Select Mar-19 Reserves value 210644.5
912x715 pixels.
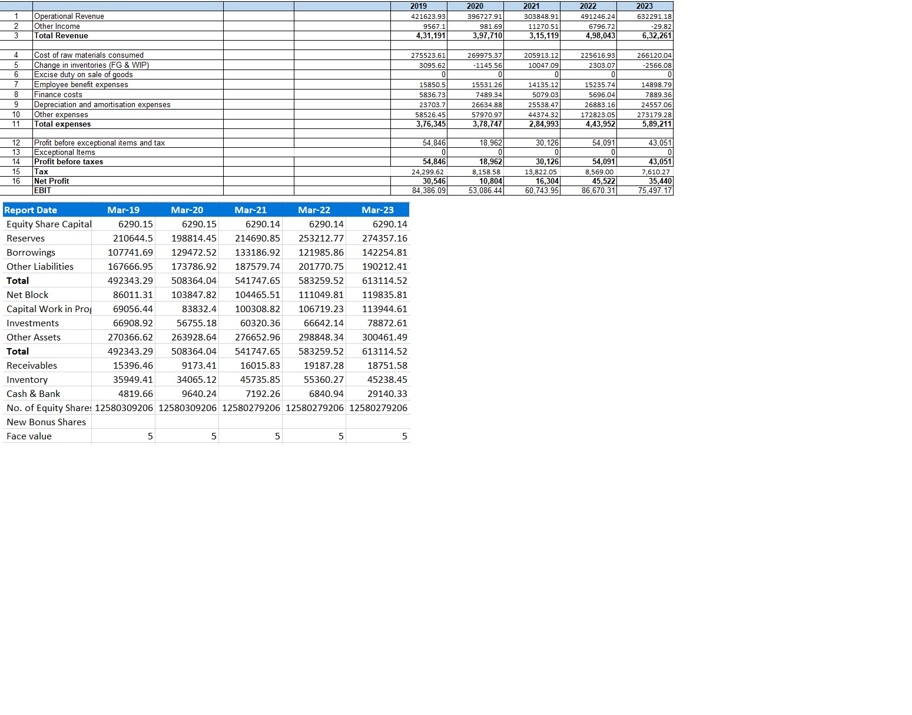coord(133,238)
